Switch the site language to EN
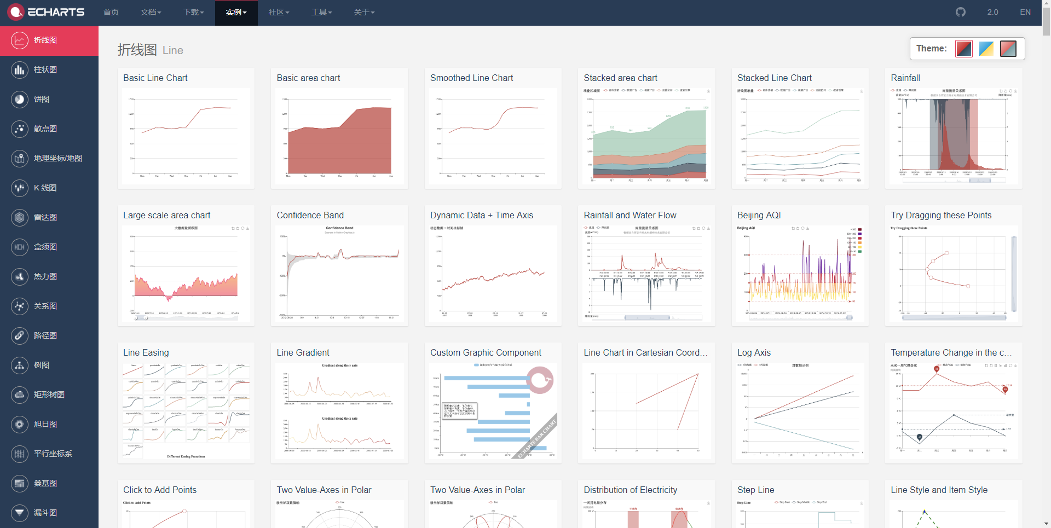Viewport: 1051px width, 528px height. 1025,12
